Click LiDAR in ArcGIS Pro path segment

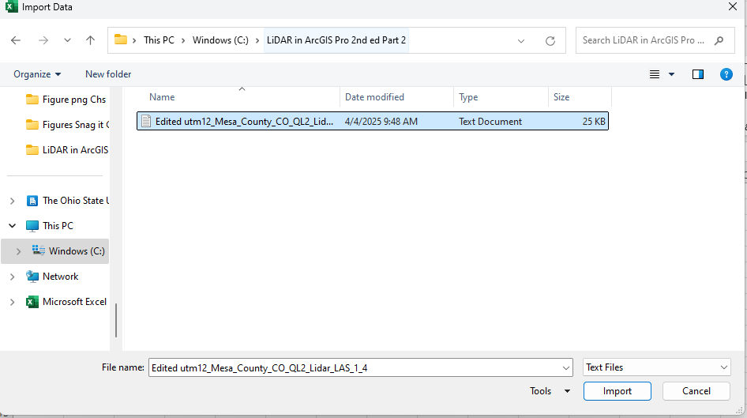pos(336,40)
